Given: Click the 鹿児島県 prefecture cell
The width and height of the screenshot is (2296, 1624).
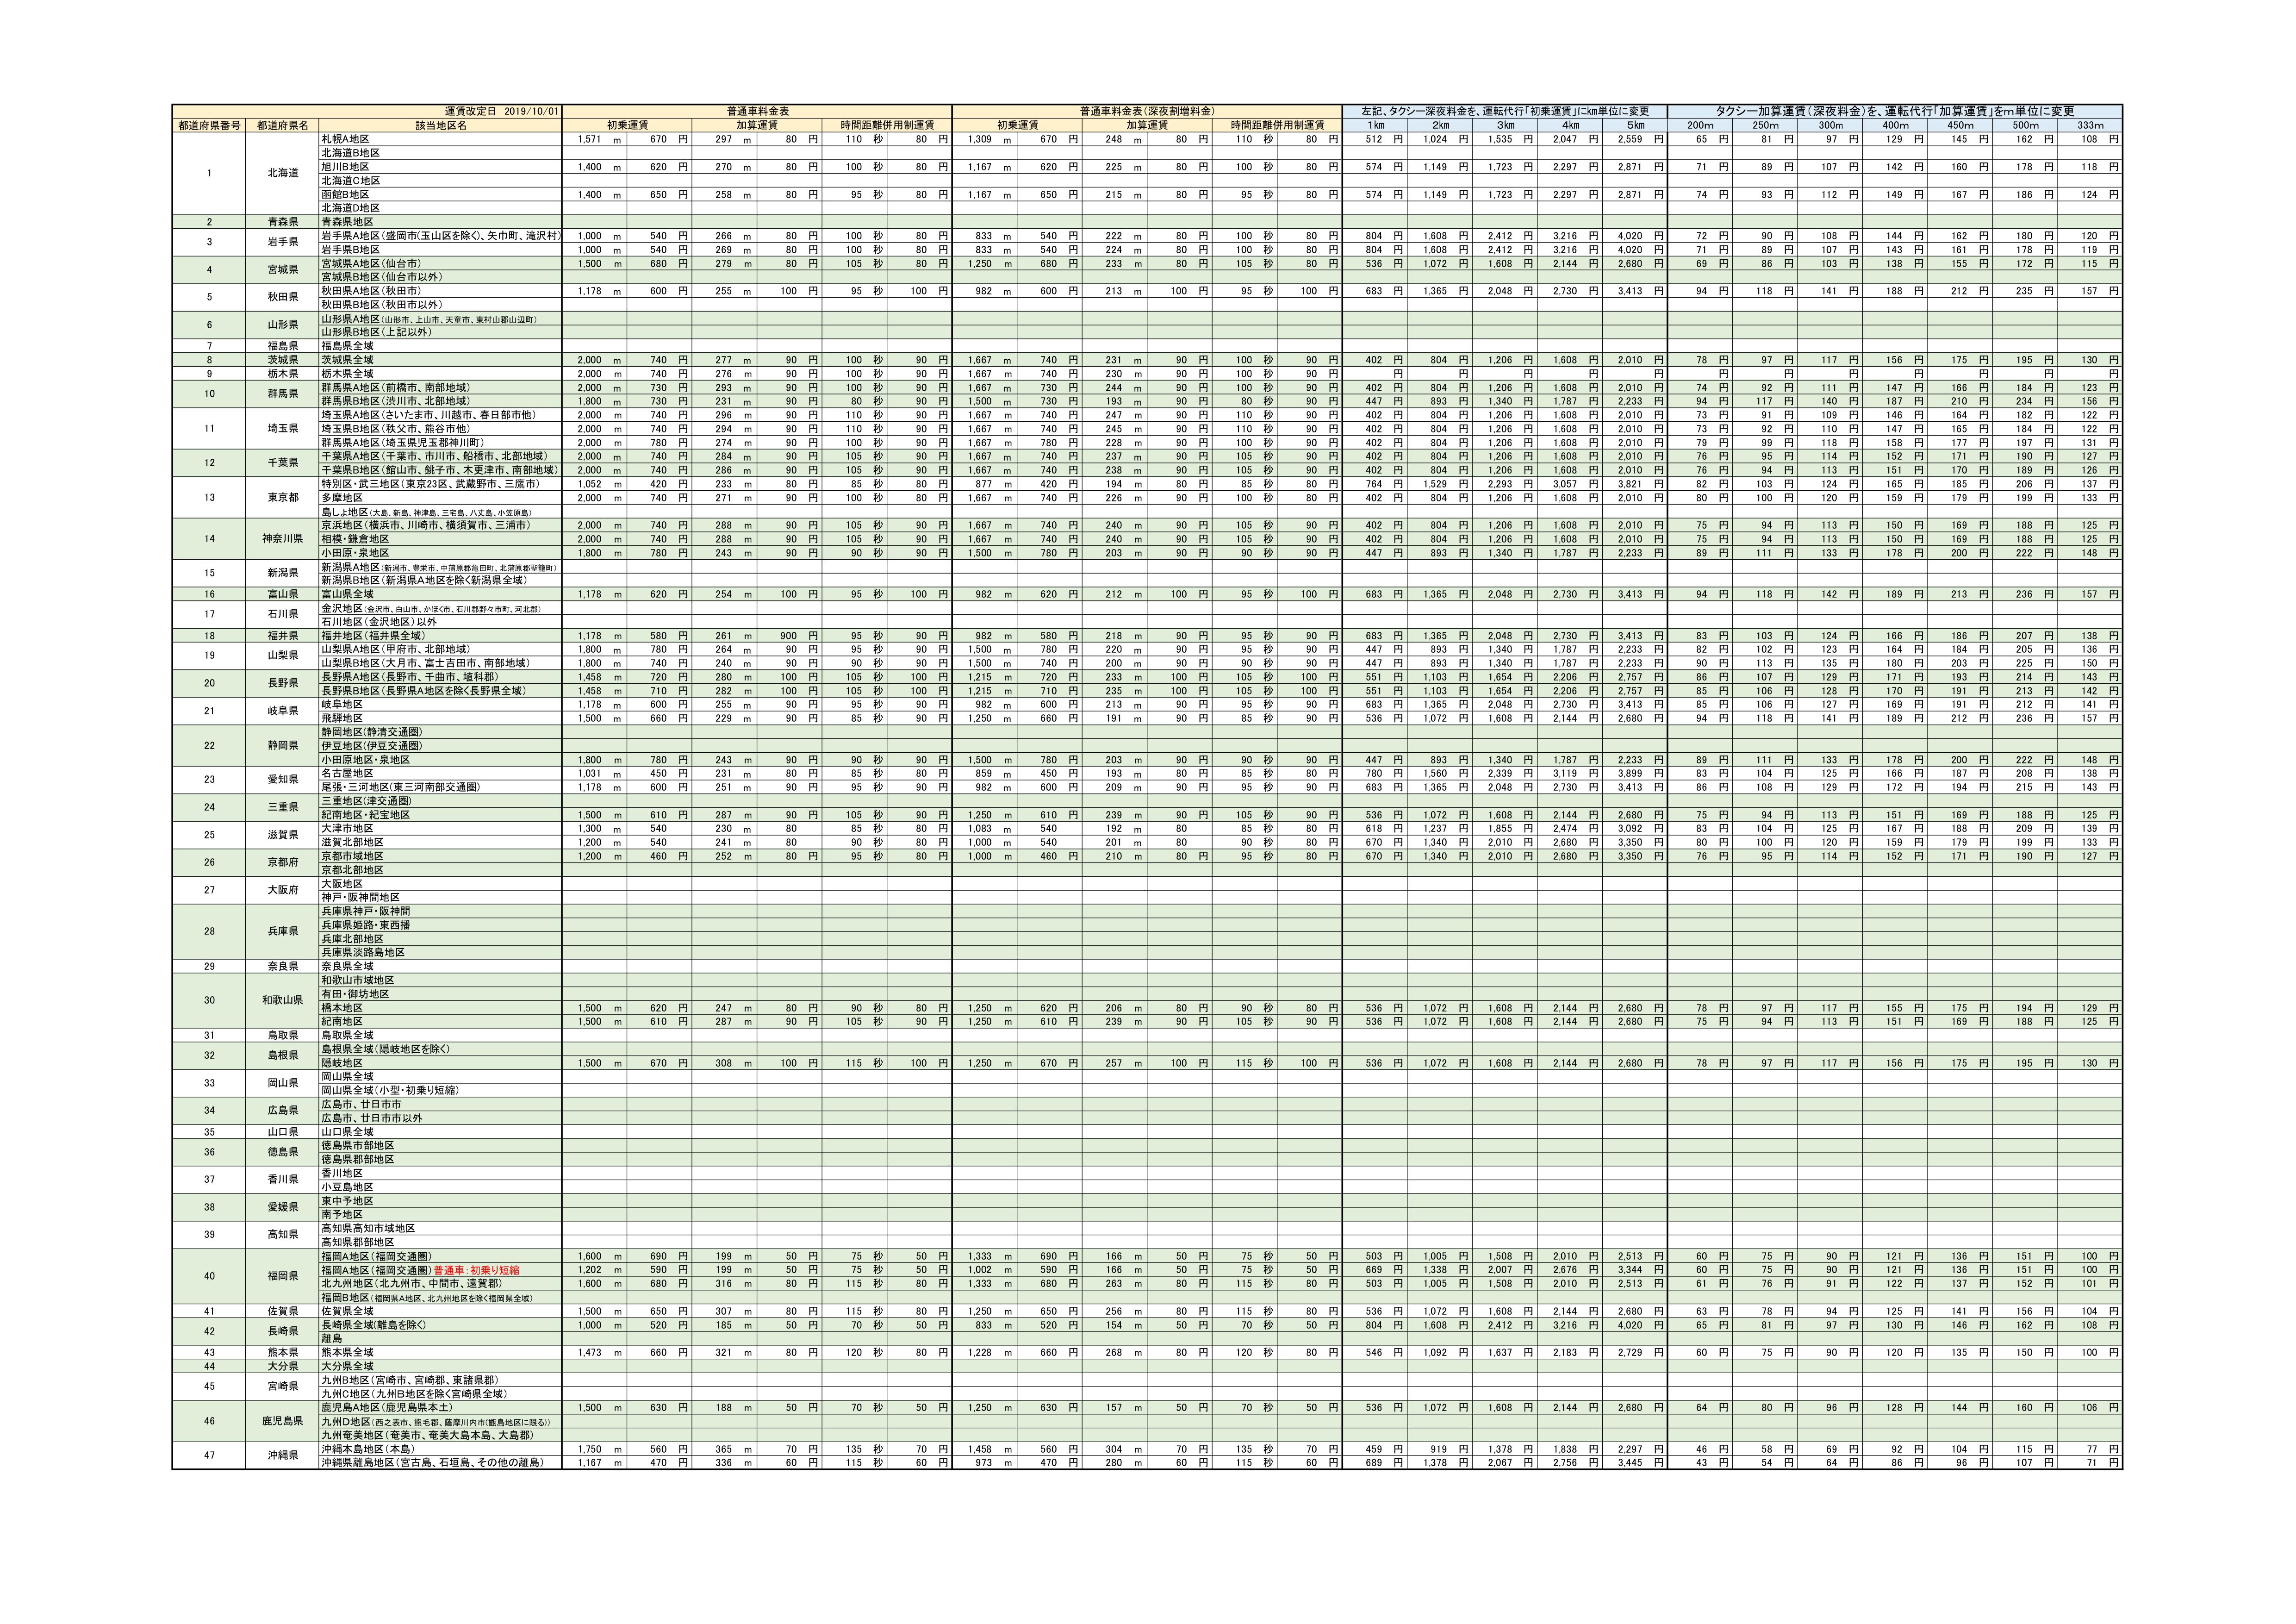Looking at the screenshot, I should click(x=283, y=1421).
